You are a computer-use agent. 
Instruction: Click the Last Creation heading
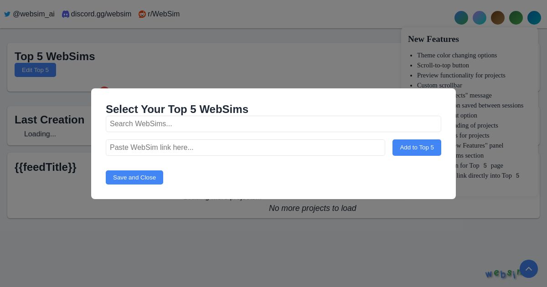[x=49, y=120]
